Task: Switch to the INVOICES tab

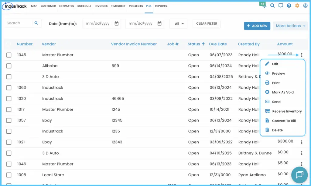Action: point(101,6)
